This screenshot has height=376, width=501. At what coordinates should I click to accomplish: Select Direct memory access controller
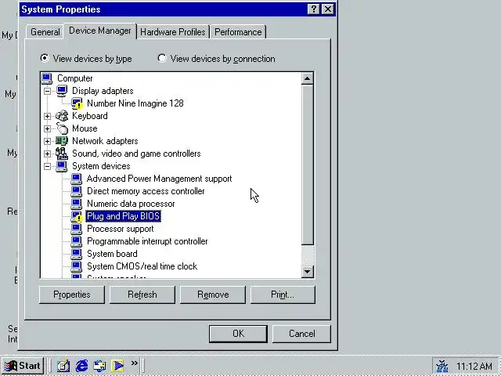(146, 191)
